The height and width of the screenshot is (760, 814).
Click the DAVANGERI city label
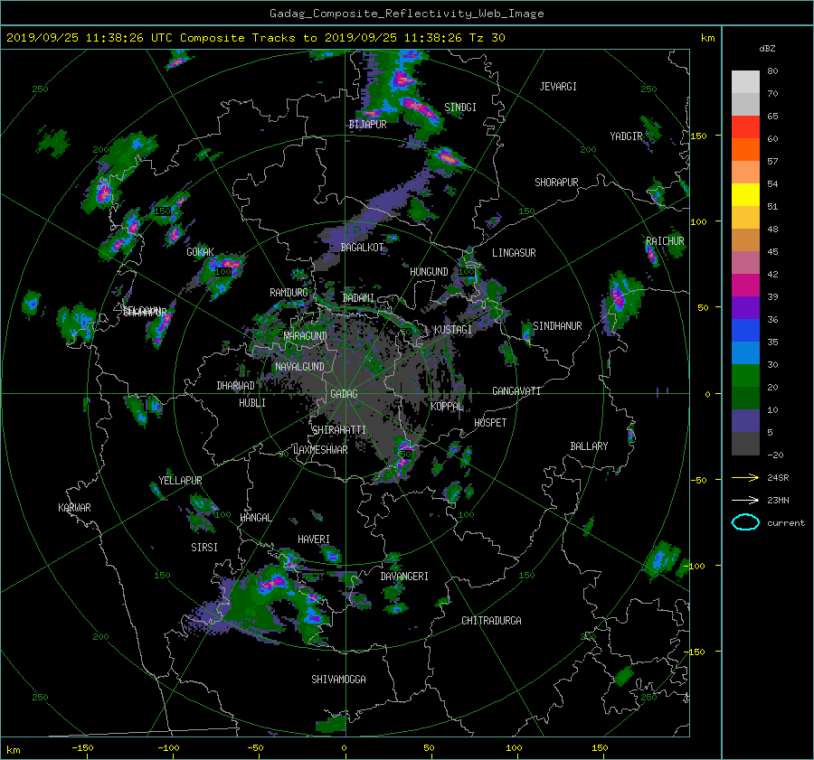(x=404, y=577)
